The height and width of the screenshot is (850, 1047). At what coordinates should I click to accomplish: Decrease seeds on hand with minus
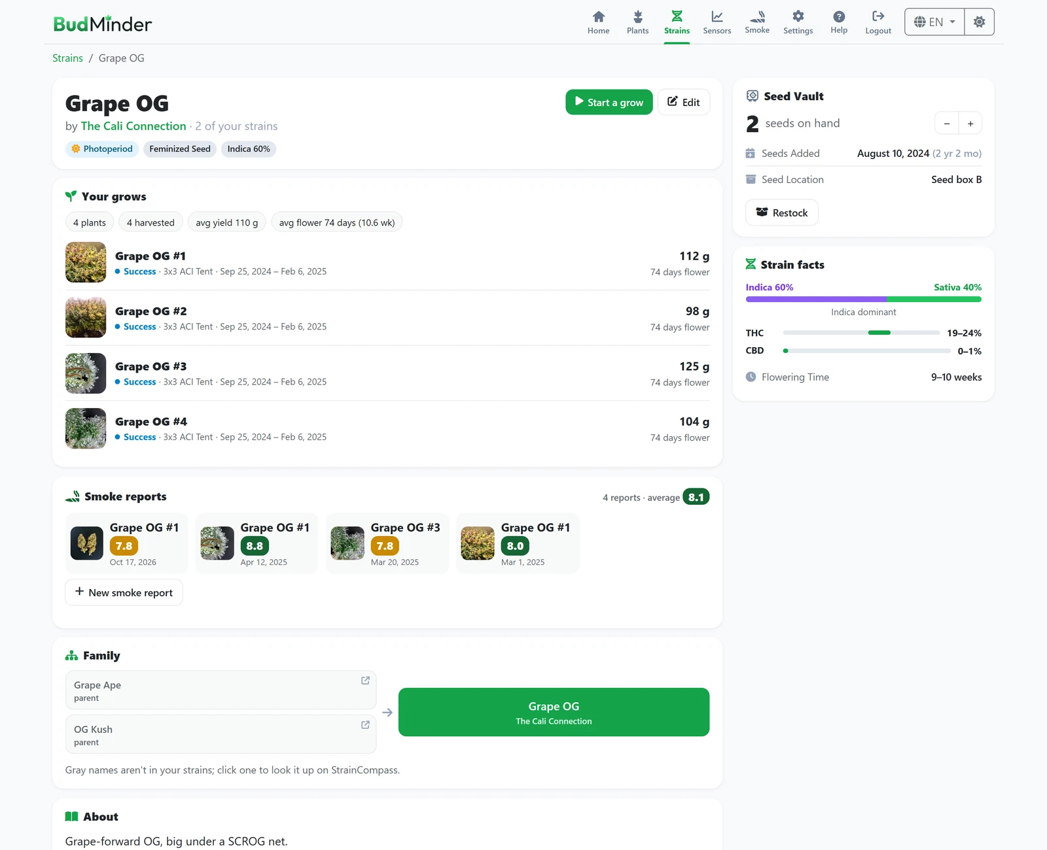[x=946, y=124]
